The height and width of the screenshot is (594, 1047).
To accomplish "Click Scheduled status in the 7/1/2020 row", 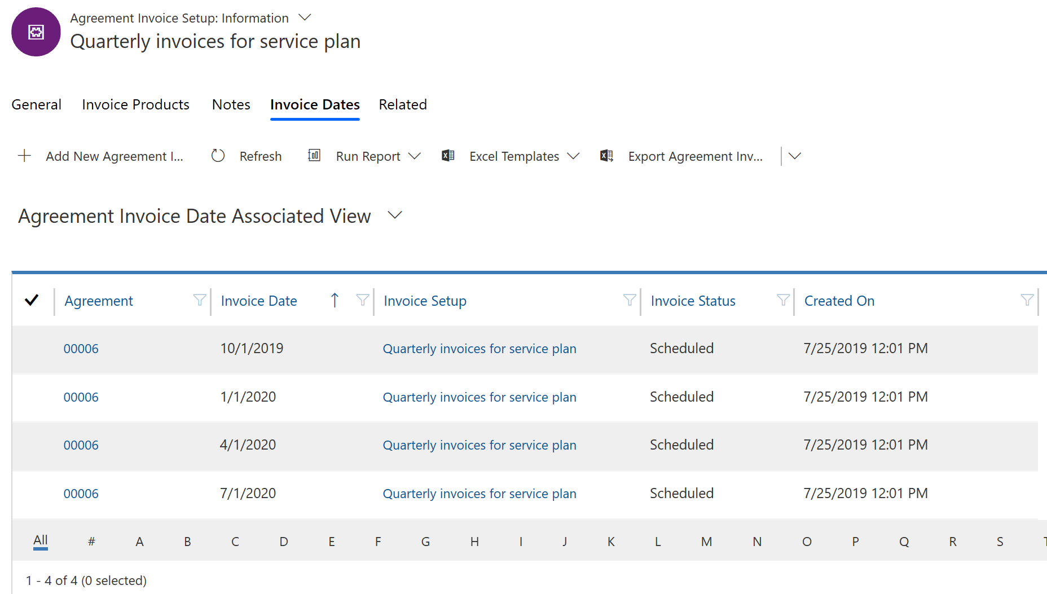I will 681,494.
